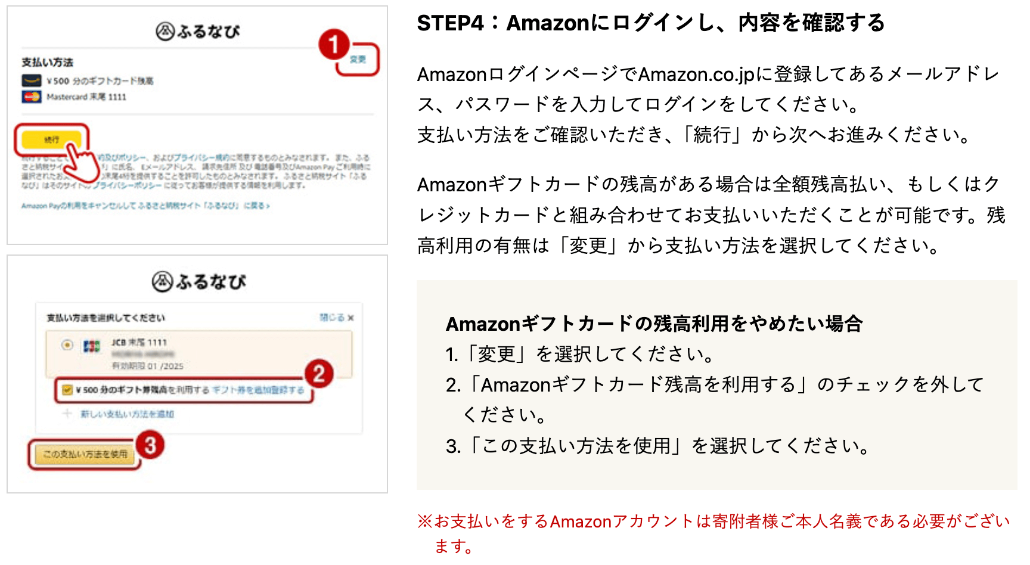
Task: Click the JCB card logo icon
Action: pos(91,346)
